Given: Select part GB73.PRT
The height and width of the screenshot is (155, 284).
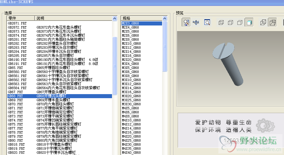Looking at the screenshot, I should click(x=60, y=116).
